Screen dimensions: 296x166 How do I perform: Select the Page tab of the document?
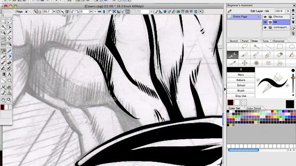coord(19,12)
